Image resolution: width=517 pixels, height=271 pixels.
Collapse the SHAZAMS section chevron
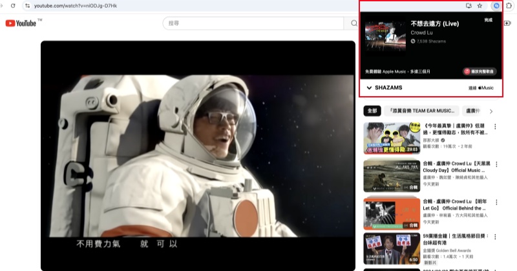369,88
